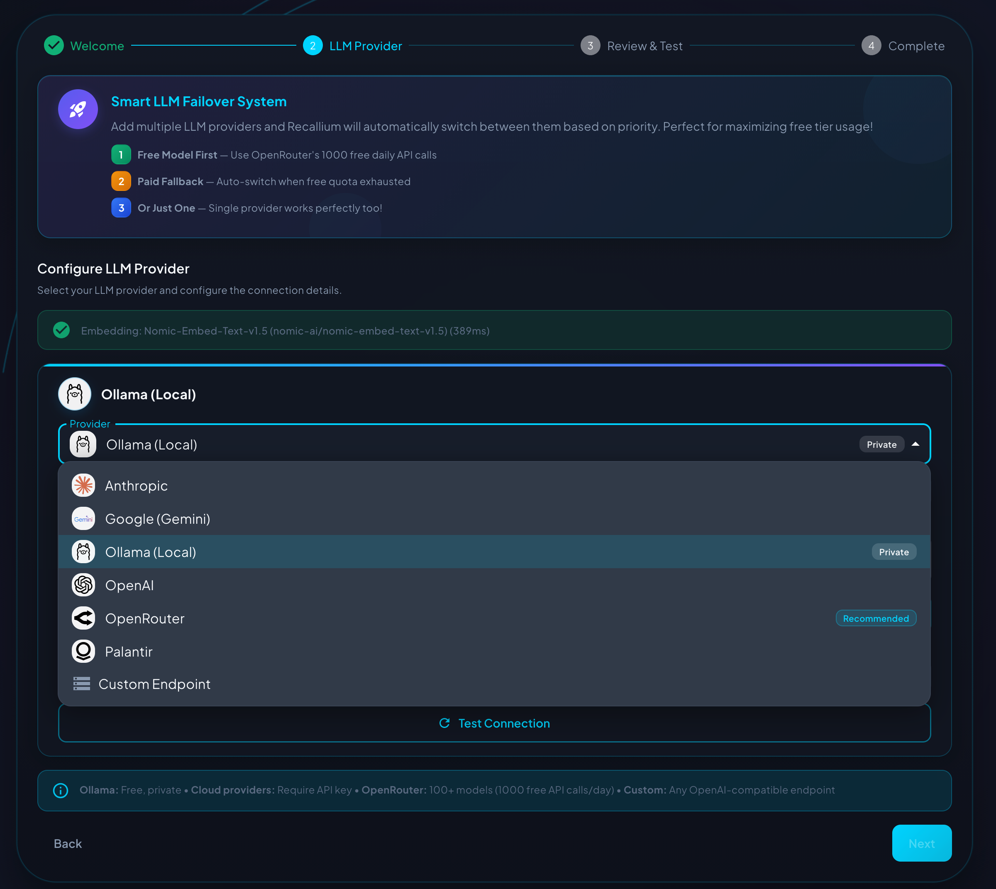Jump to LLM Provider step 2
Image resolution: width=996 pixels, height=889 pixels.
pos(353,45)
